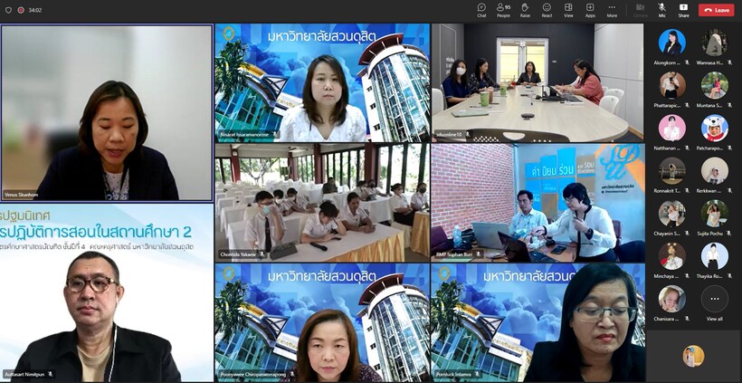Open the View layout dropdown

[568, 9]
